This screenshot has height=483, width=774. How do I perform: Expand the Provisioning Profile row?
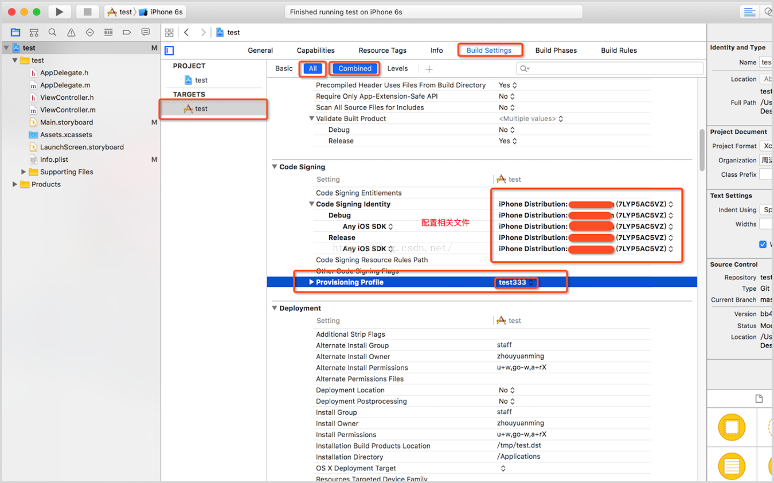click(311, 282)
